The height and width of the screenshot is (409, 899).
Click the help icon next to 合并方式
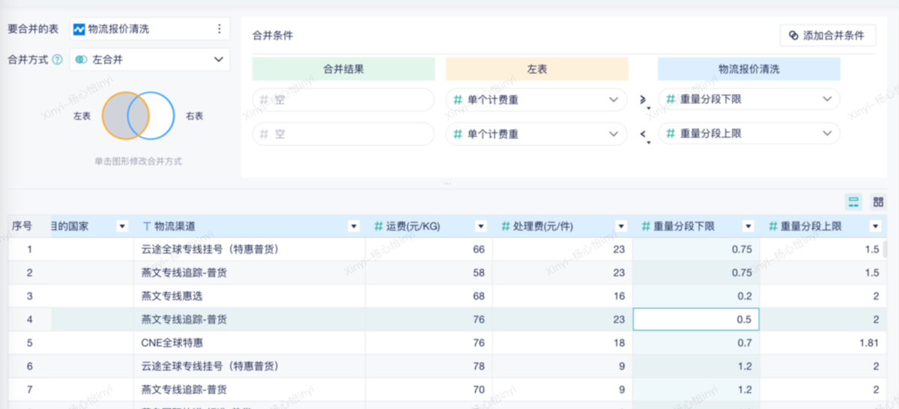[57, 59]
